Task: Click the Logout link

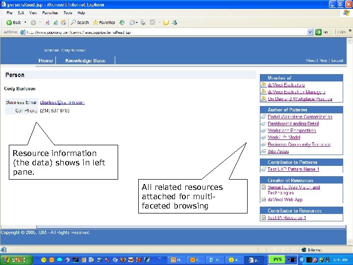Action: point(337,60)
